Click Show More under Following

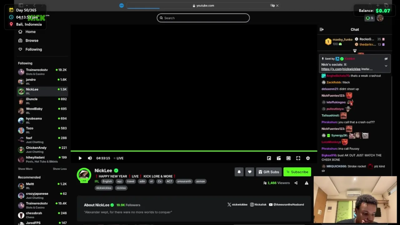coord(25,169)
